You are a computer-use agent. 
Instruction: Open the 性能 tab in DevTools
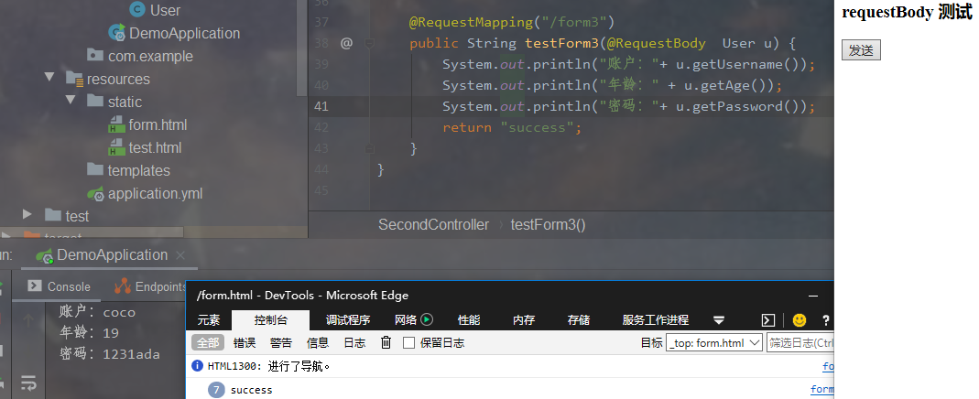(x=469, y=319)
